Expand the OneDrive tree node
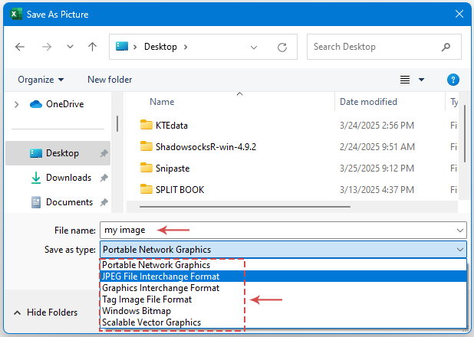This screenshot has height=337, width=474. pyautogui.click(x=16, y=104)
